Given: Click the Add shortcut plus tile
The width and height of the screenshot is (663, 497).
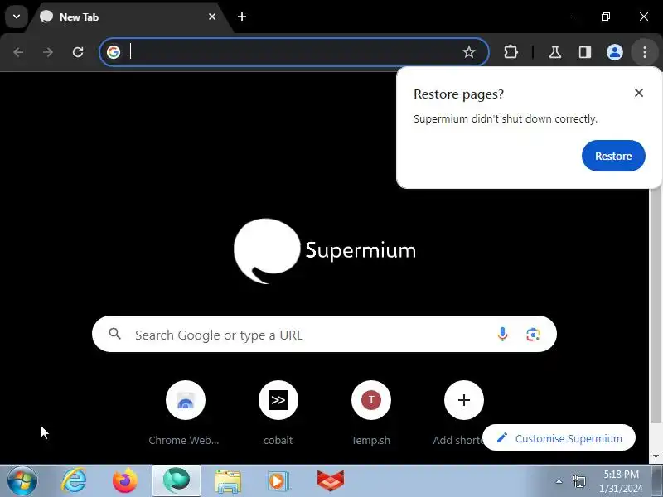Looking at the screenshot, I should click(464, 400).
